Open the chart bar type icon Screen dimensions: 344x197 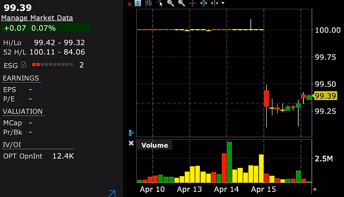(x=149, y=3)
